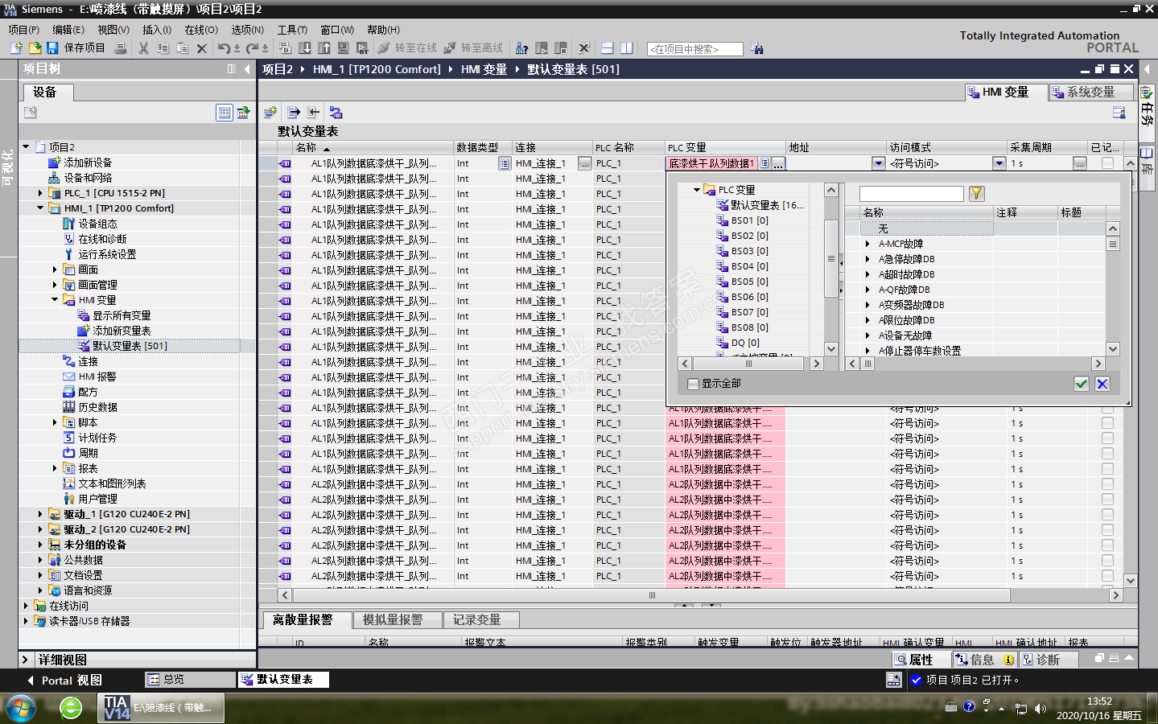Click the yellow filter funnel icon

click(977, 193)
